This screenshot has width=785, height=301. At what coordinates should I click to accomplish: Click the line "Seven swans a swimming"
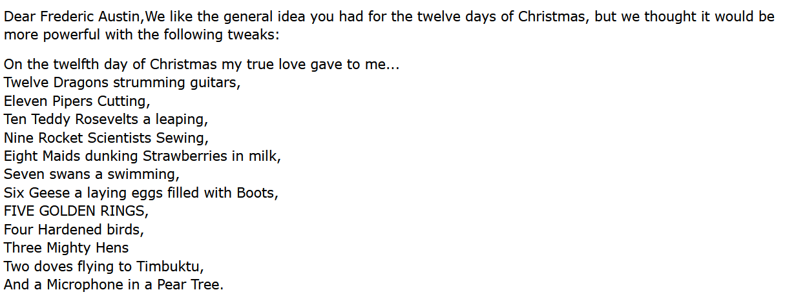(x=91, y=174)
